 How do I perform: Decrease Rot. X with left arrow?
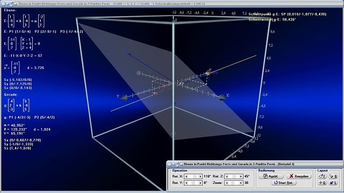click(187, 176)
